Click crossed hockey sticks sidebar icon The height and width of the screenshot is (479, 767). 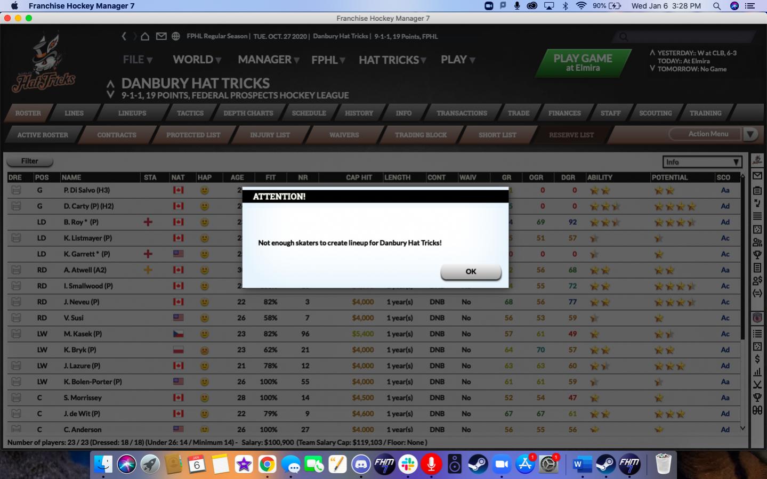click(x=757, y=385)
